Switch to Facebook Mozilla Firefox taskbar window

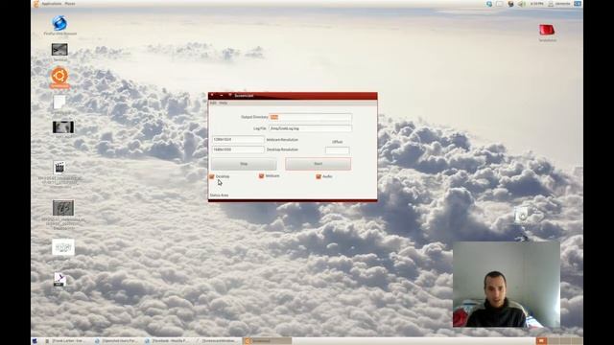(167, 341)
